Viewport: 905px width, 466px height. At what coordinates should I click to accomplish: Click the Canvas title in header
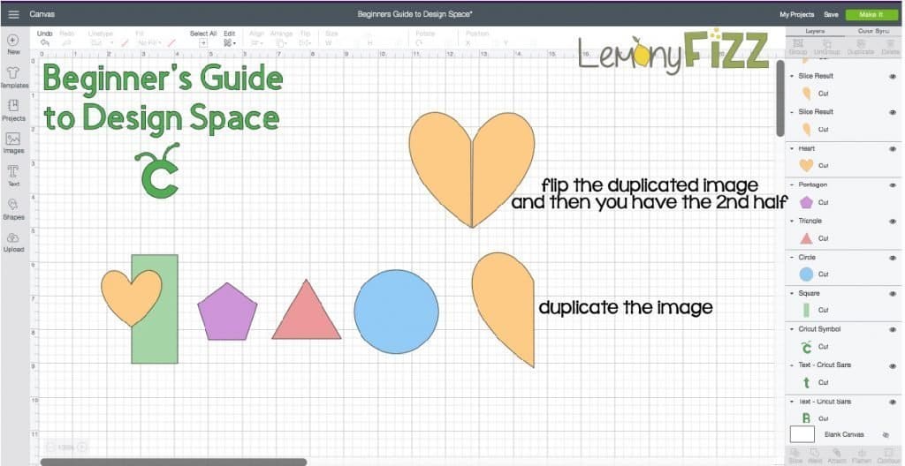(x=42, y=14)
